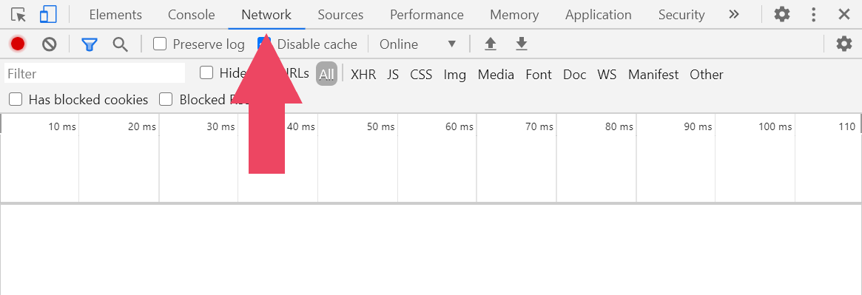Viewport: 862px width, 295px height.
Task: Filter requests by Doc
Action: [574, 74]
